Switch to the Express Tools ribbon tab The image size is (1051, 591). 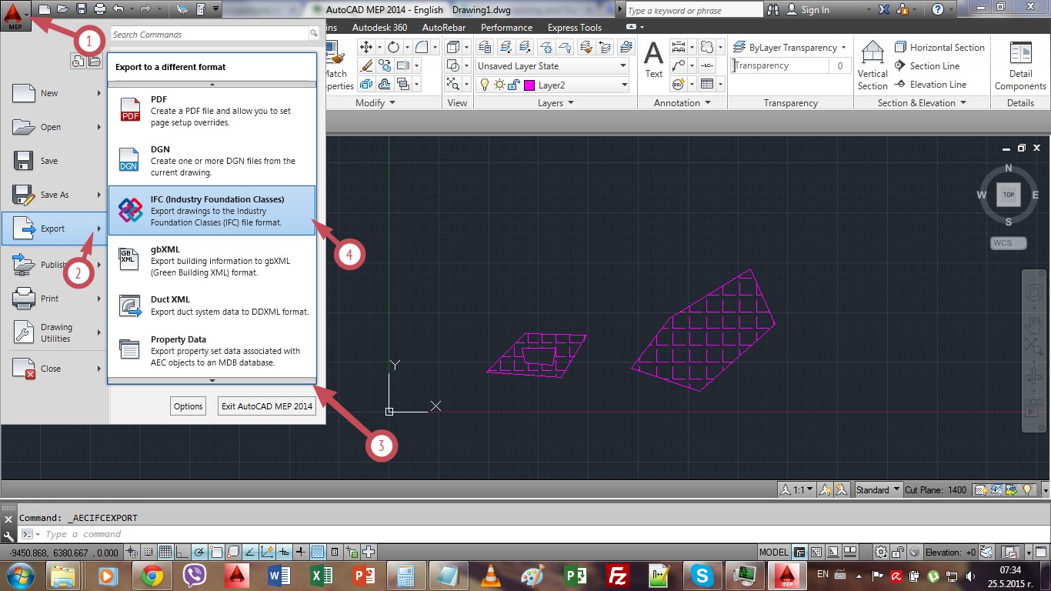coord(574,28)
